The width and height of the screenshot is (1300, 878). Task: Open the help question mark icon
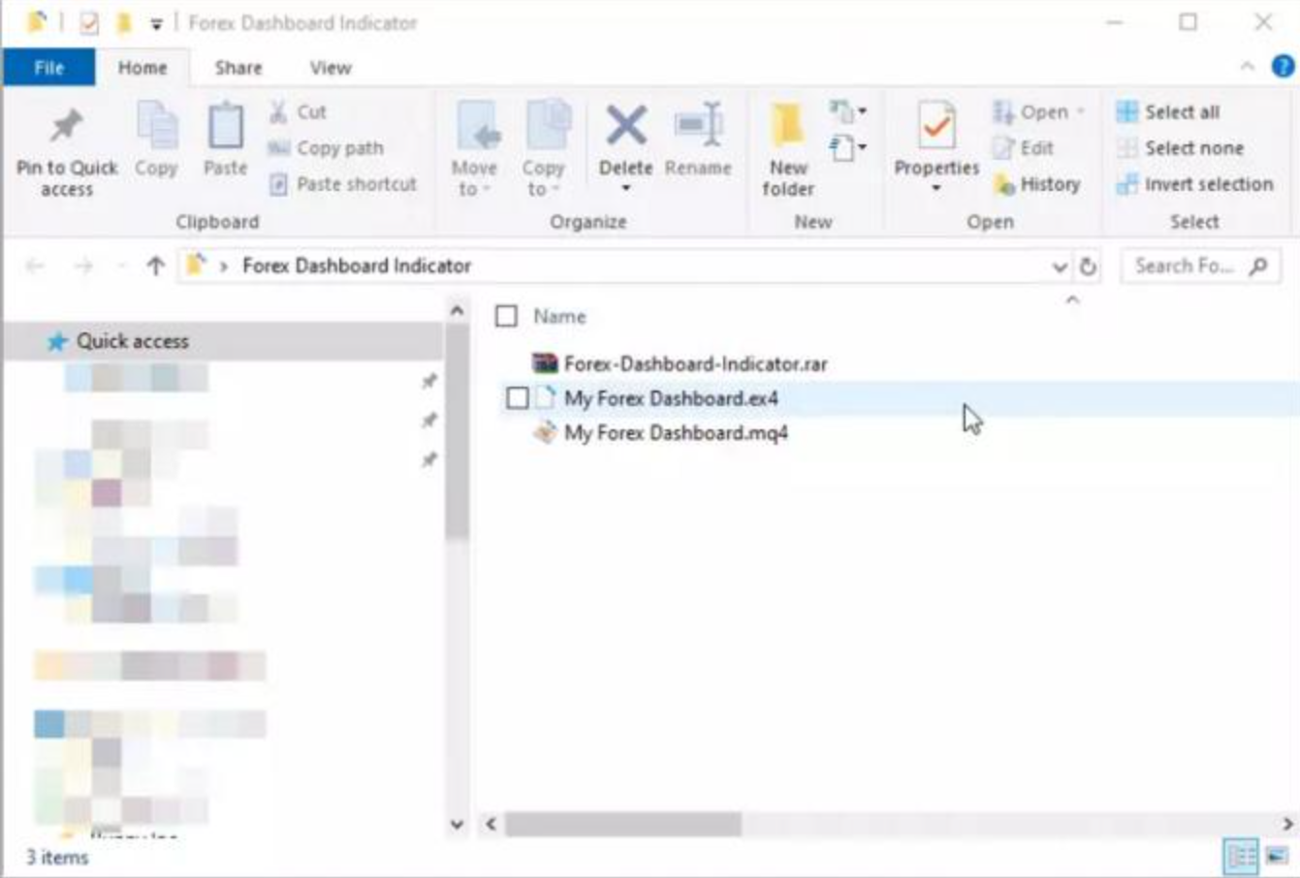pos(1282,67)
